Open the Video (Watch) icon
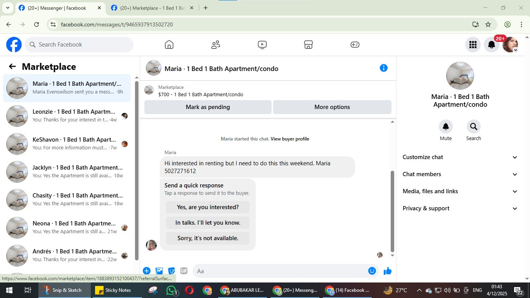The image size is (530, 298). (x=262, y=45)
